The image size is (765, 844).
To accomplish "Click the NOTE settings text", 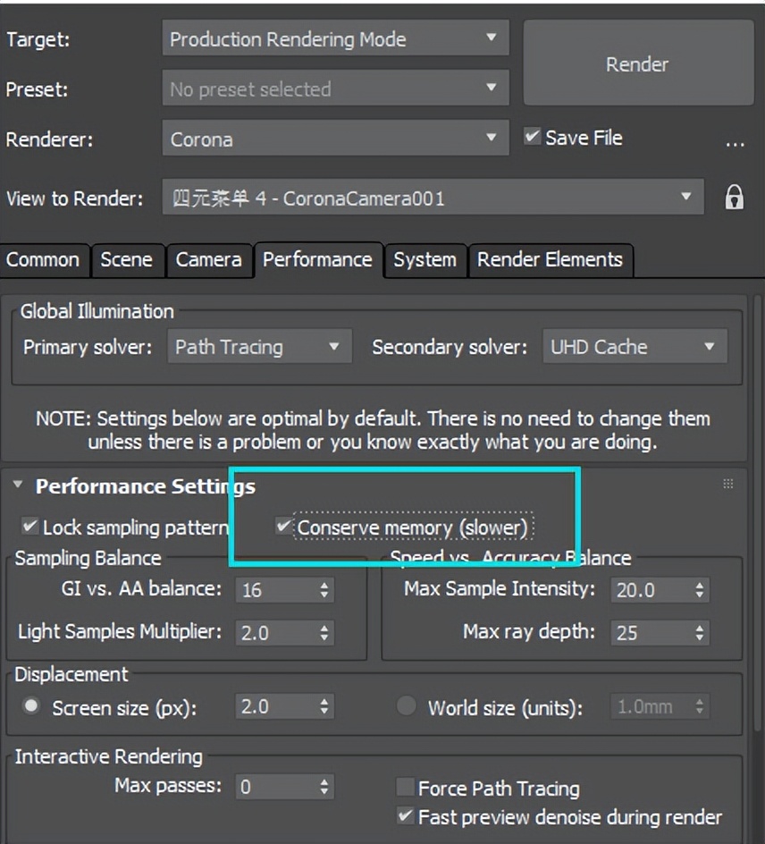I will click(x=373, y=430).
